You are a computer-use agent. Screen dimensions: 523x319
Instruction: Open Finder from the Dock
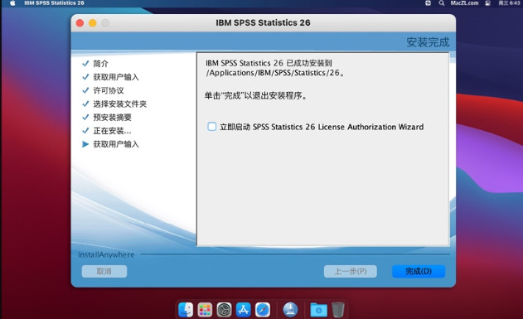[x=186, y=310]
